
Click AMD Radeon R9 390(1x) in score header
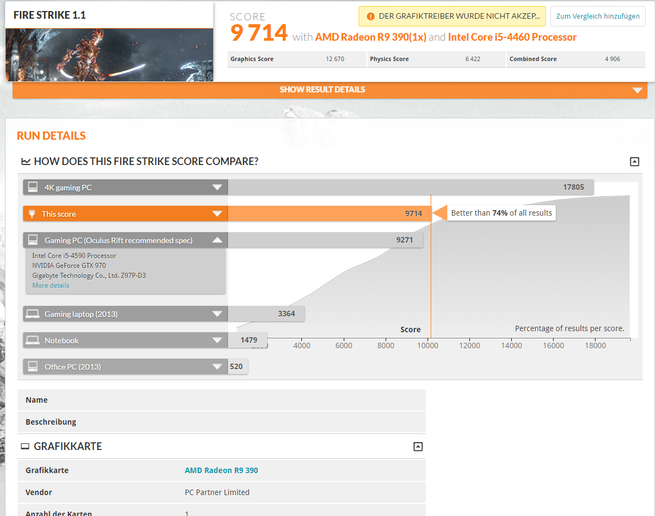[x=371, y=37]
